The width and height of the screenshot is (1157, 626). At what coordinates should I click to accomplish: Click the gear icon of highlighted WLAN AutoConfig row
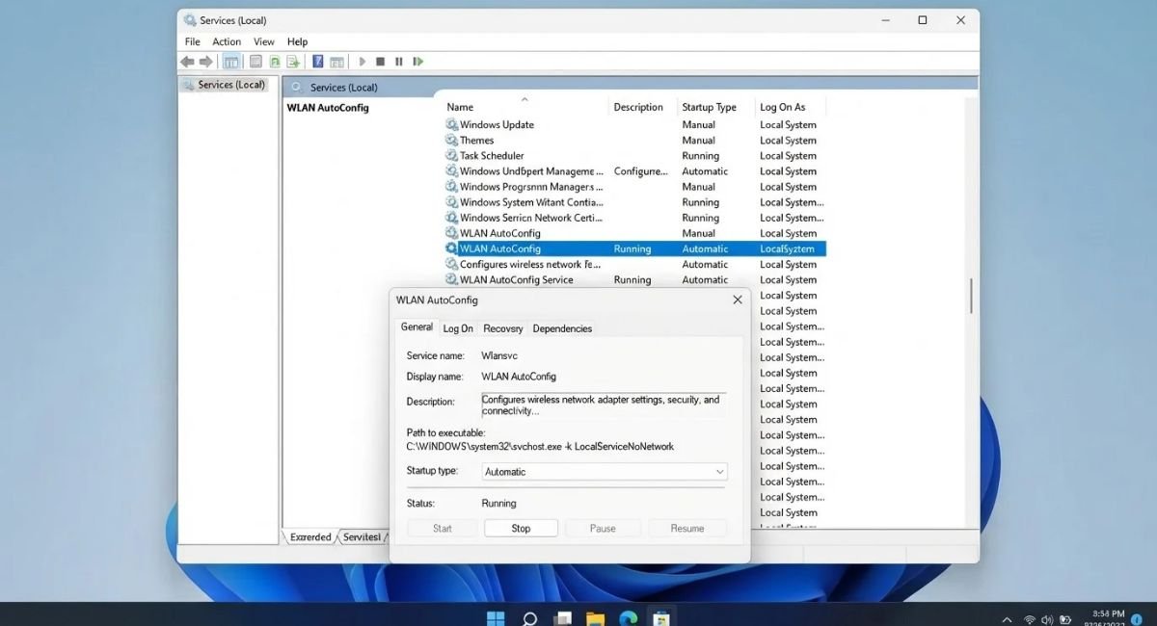tap(451, 248)
